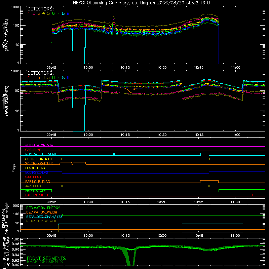Click the BAD_PACKETS flag label

(x=37, y=195)
